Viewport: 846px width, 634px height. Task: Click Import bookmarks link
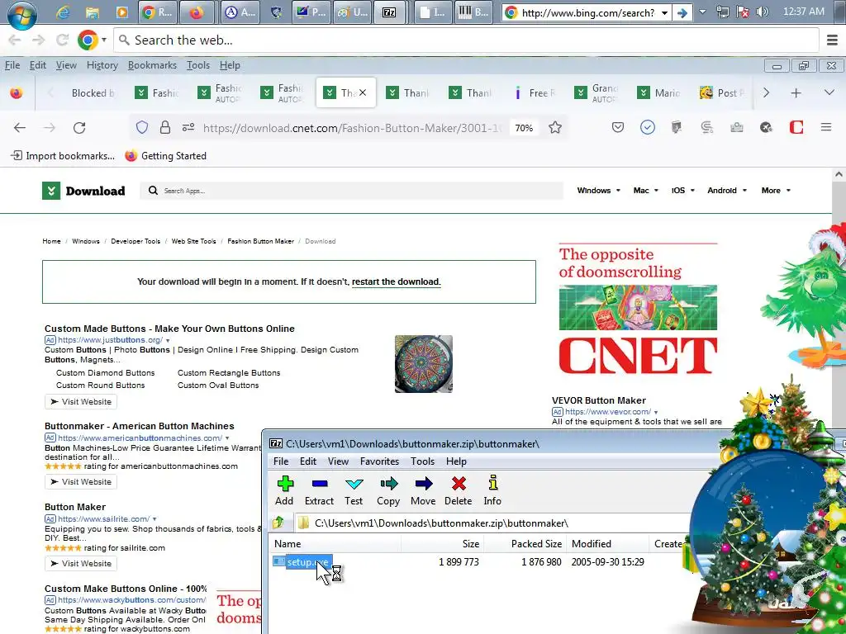click(x=63, y=156)
